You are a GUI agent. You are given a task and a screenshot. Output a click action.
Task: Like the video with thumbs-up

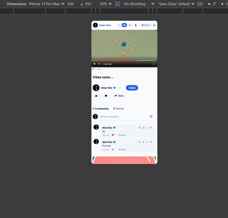(96, 96)
